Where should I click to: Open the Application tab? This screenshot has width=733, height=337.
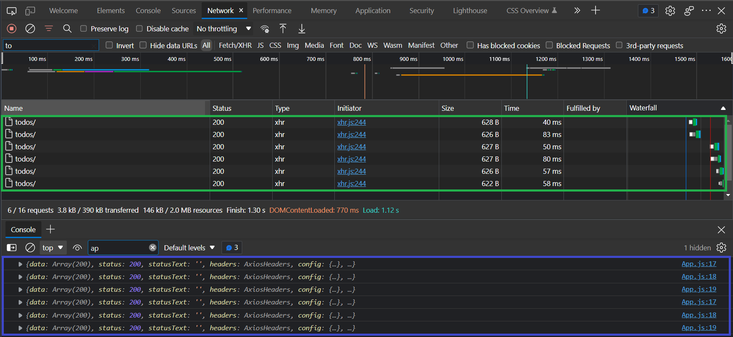click(x=372, y=11)
